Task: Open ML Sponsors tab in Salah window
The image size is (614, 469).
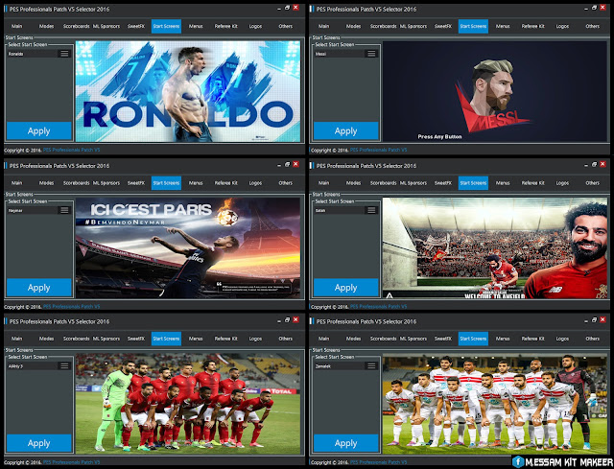Action: pos(413,183)
